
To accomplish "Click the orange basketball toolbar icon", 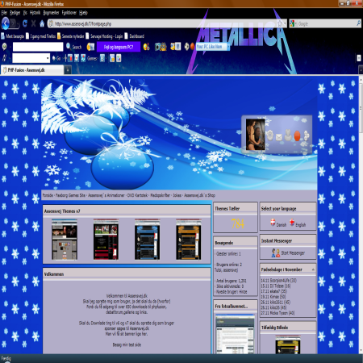I will point(193,47).
